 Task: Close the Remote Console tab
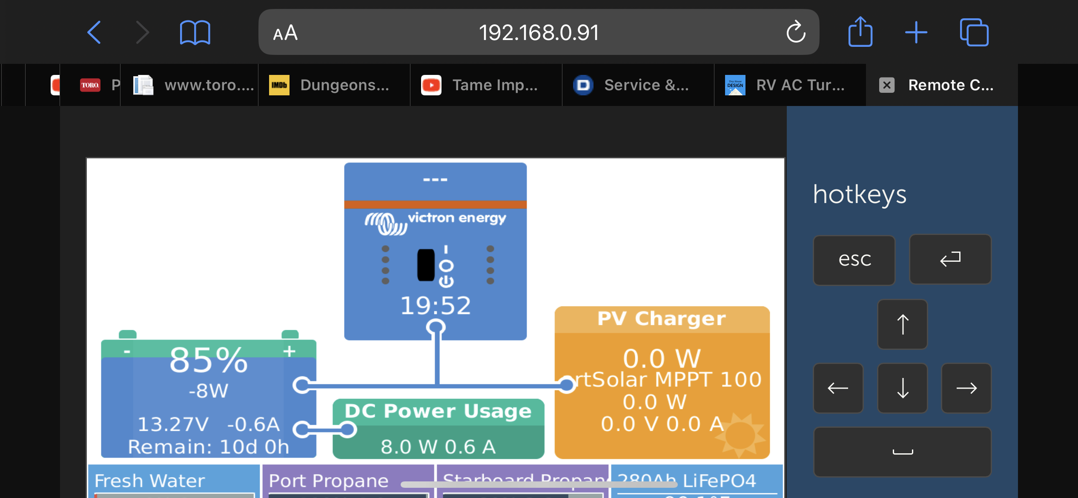coord(886,85)
